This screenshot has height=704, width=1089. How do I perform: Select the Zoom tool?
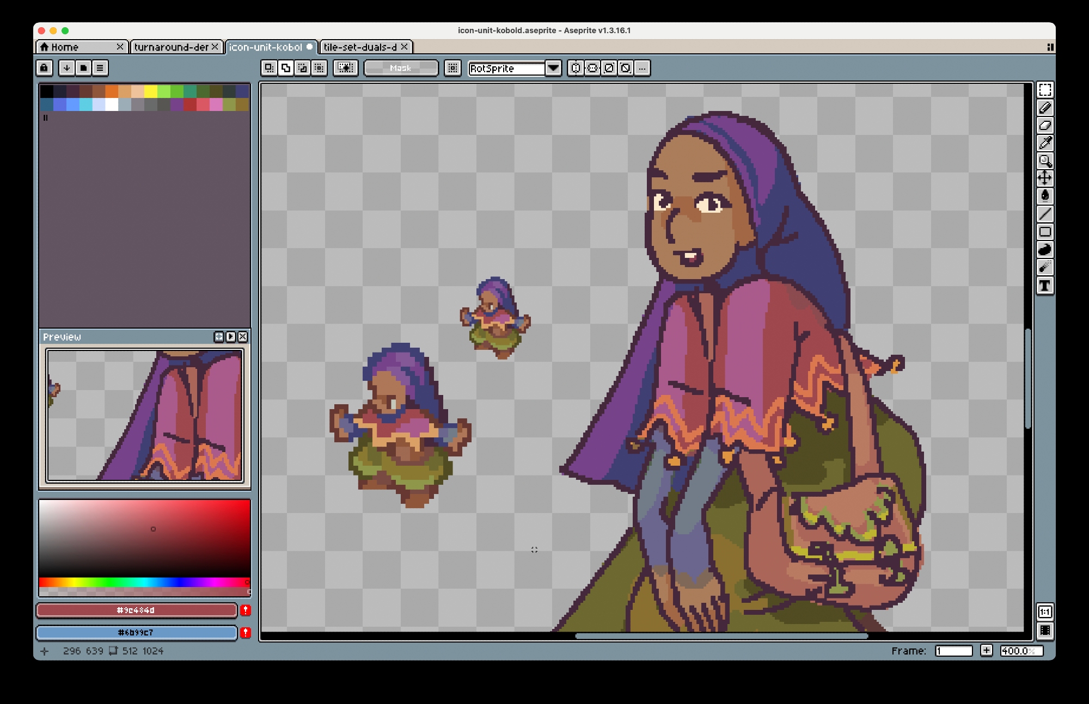point(1044,161)
